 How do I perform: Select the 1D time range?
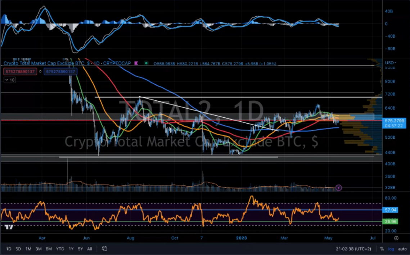point(9,249)
